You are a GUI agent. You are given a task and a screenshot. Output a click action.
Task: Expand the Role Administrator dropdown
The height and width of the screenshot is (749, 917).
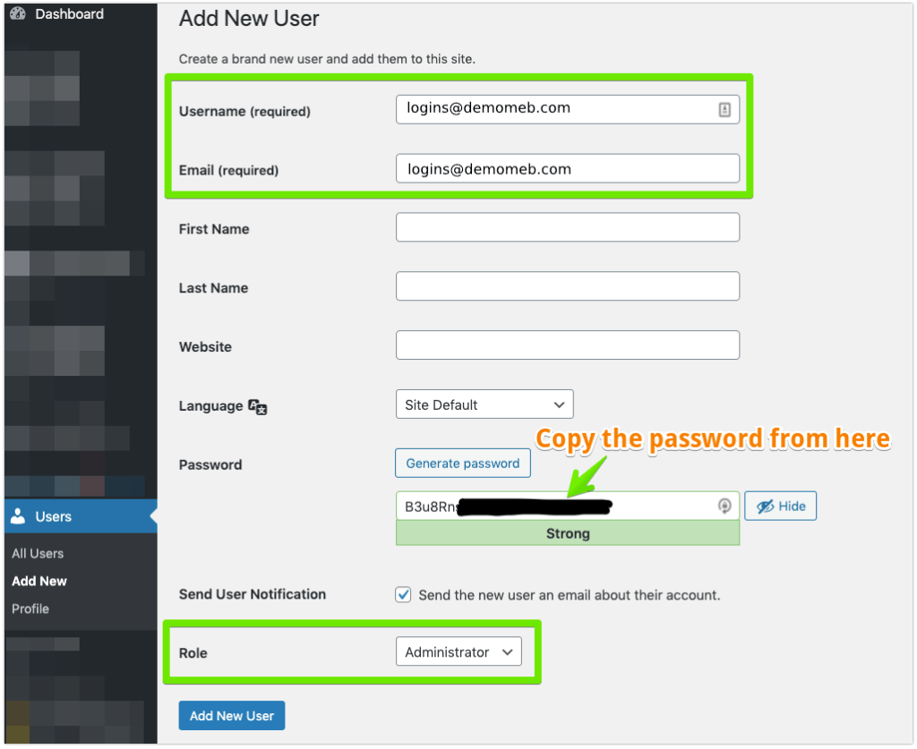458,652
